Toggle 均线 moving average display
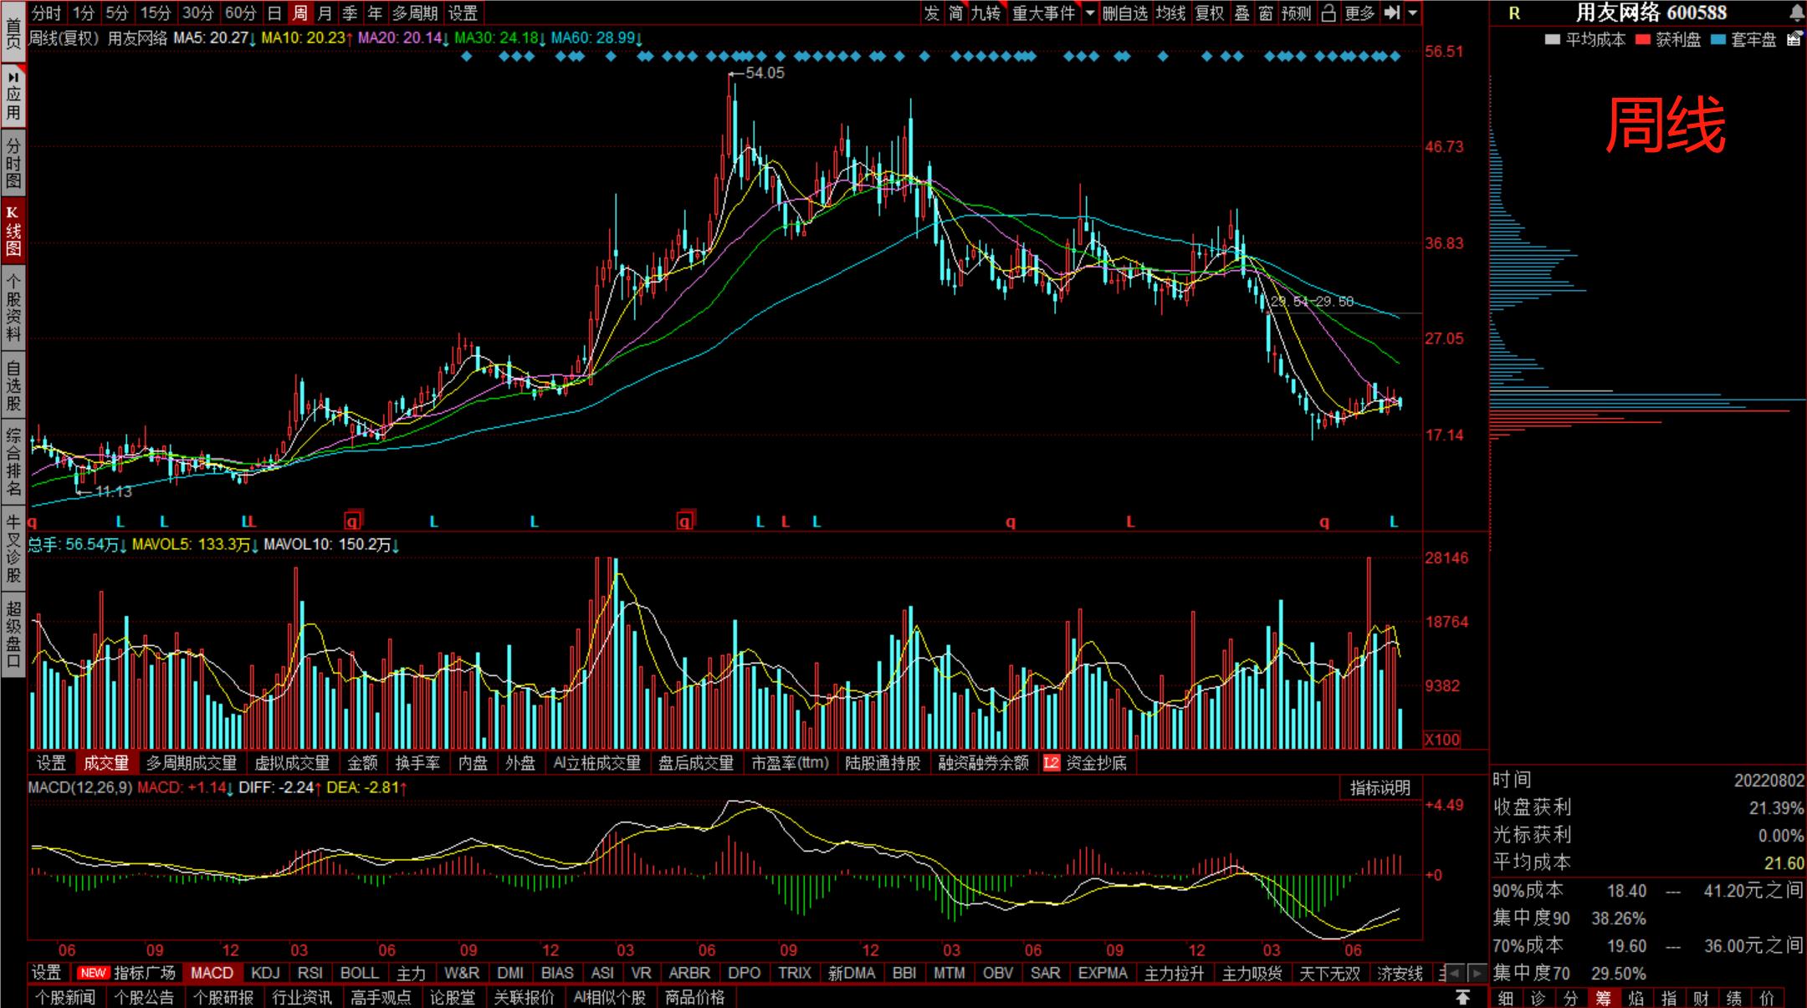The height and width of the screenshot is (1008, 1807). pos(1170,13)
